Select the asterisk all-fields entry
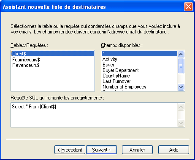The image size is (195, 160). [139, 54]
